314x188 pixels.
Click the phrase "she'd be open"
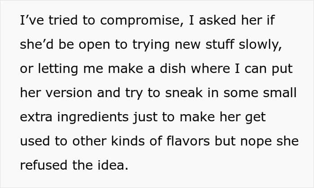tap(65, 44)
